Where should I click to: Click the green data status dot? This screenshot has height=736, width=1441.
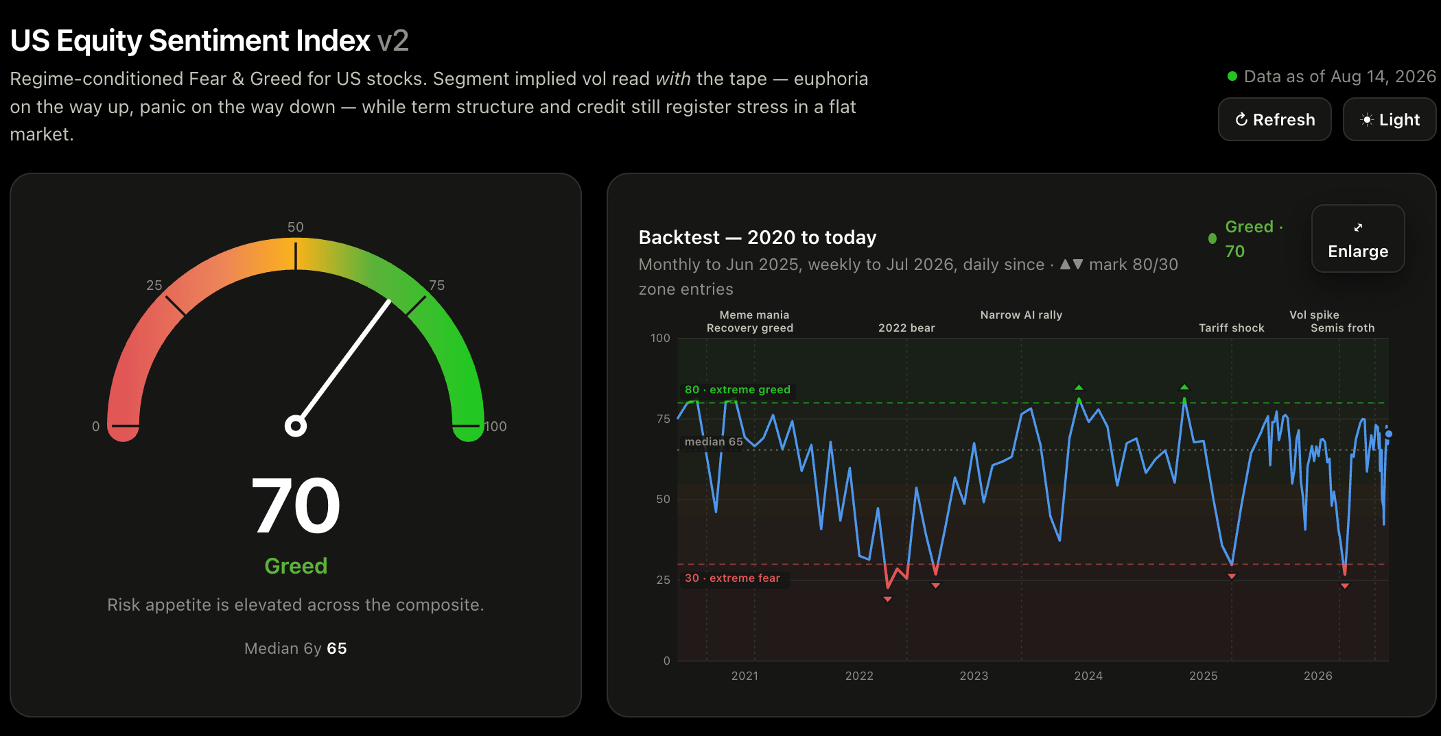point(1232,76)
